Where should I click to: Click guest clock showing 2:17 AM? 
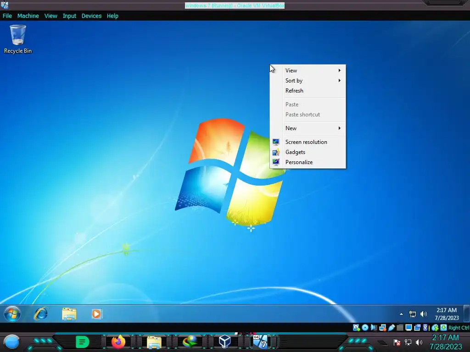(x=447, y=314)
